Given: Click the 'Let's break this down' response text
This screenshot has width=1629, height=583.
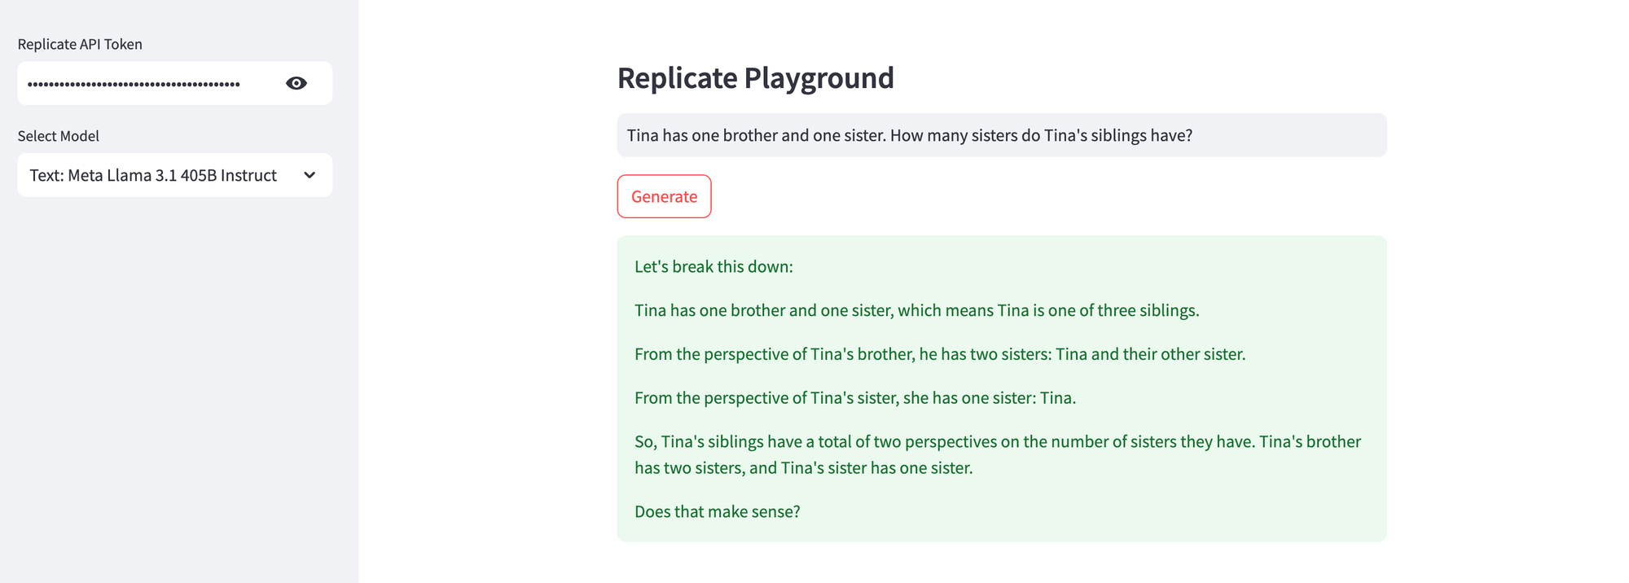Looking at the screenshot, I should click(x=713, y=266).
